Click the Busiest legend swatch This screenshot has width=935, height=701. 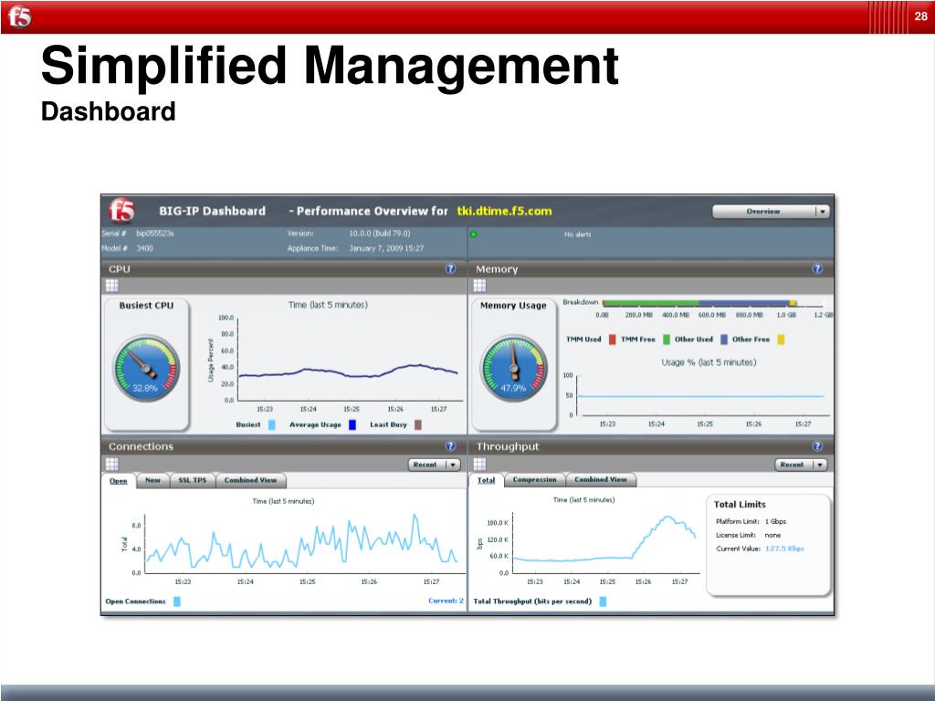pos(272,425)
